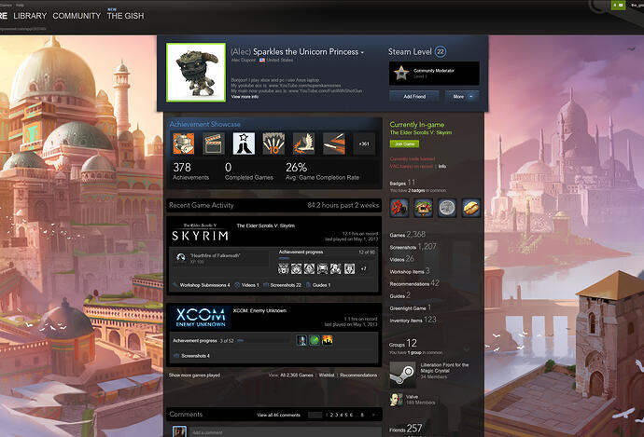644x437 pixels.
Task: Click the rockets number 10 achievement icon
Action: coord(273,143)
